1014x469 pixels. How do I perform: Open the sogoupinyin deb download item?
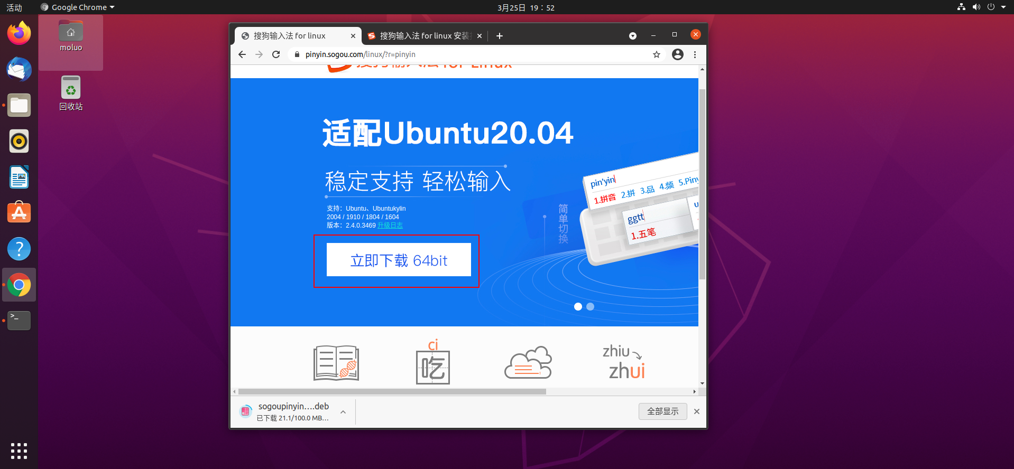coord(286,412)
